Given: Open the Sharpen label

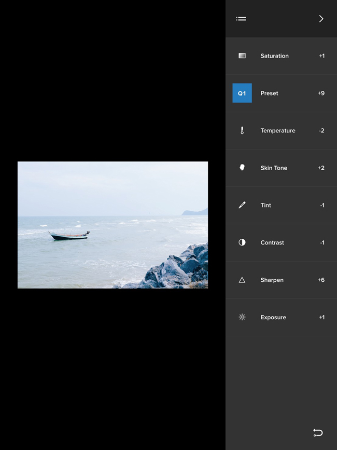Looking at the screenshot, I should click(x=272, y=280).
